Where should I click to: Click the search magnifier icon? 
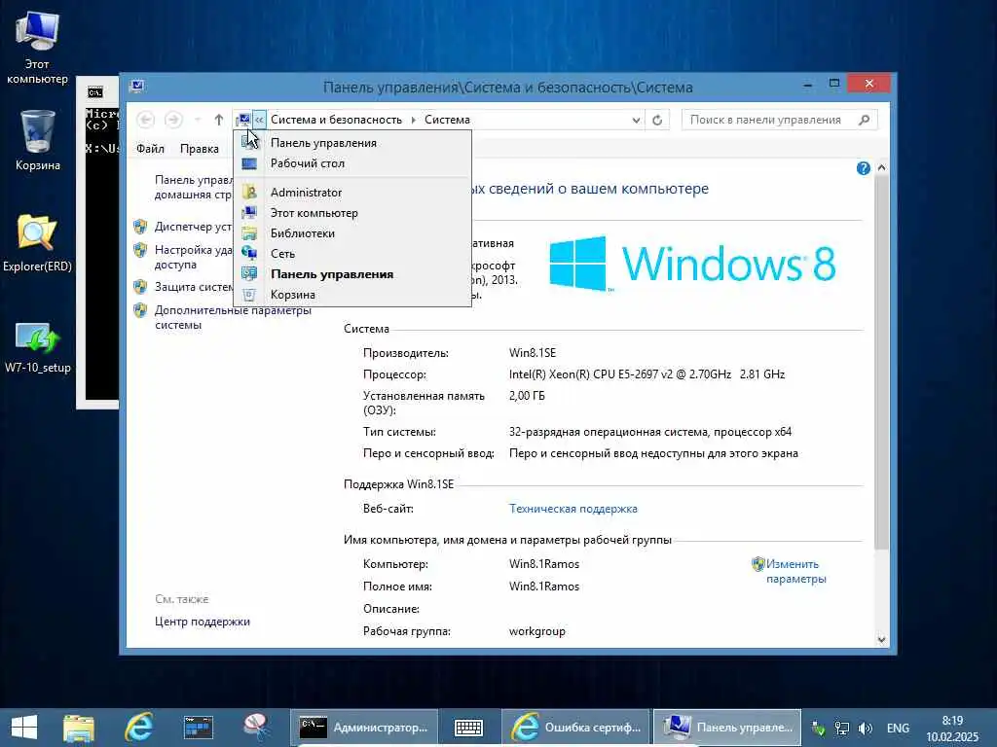point(864,120)
